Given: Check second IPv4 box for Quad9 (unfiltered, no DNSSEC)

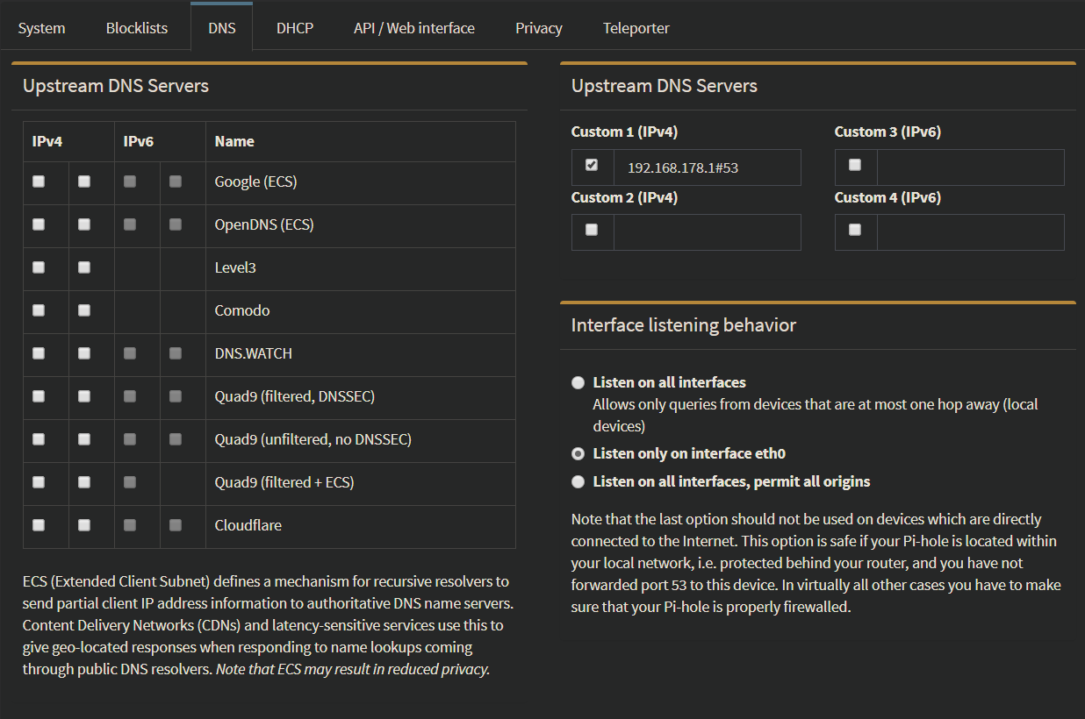Looking at the screenshot, I should click(84, 439).
